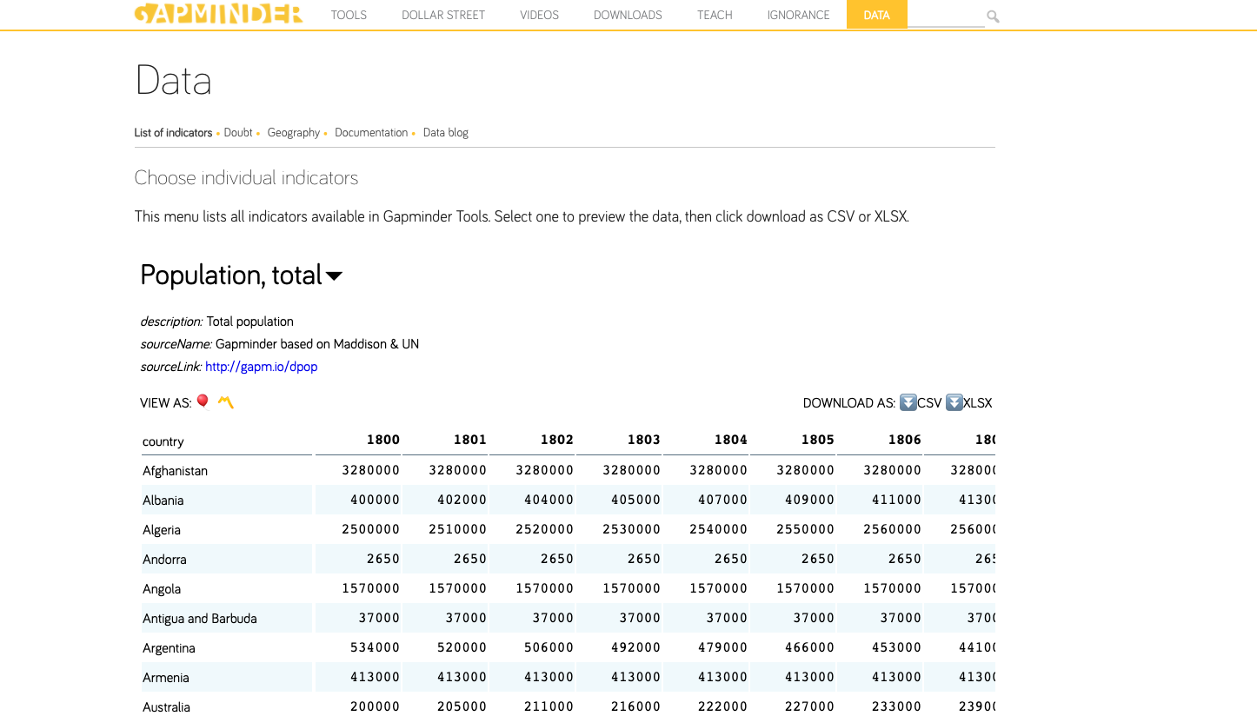This screenshot has height=716, width=1257.
Task: Open the Population, total indicator dropdown
Action: click(x=242, y=275)
